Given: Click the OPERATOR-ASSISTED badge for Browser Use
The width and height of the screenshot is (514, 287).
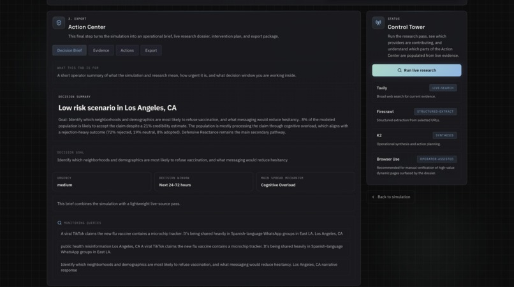Looking at the screenshot, I should point(437,159).
